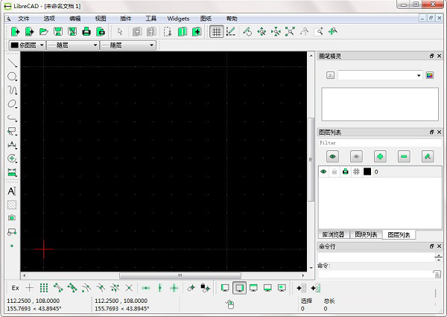
Task: Open the Polyline tools on left toolbar
Action: [12, 118]
